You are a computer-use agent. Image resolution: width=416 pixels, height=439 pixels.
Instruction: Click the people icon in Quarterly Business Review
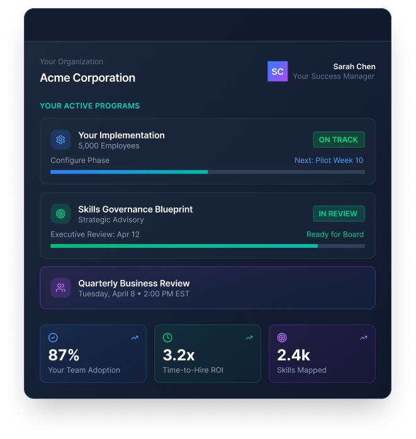(60, 287)
